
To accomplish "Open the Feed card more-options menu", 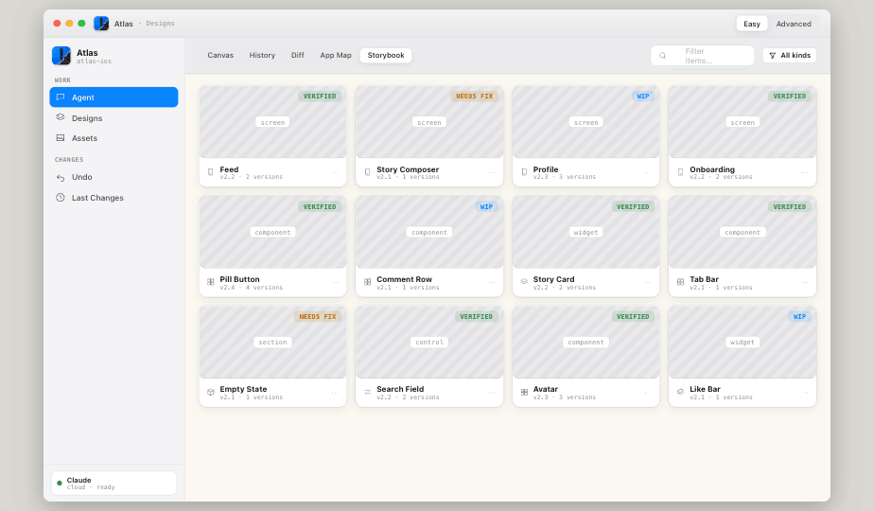I will pos(335,173).
